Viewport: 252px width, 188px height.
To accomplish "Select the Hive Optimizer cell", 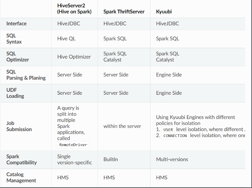I will 74,57.
